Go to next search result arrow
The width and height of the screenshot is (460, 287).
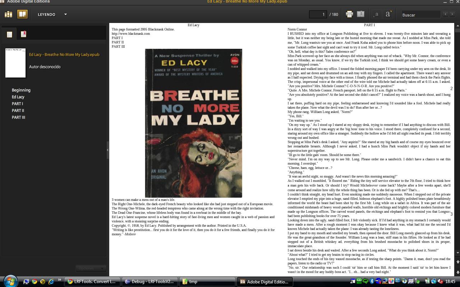click(452, 14)
